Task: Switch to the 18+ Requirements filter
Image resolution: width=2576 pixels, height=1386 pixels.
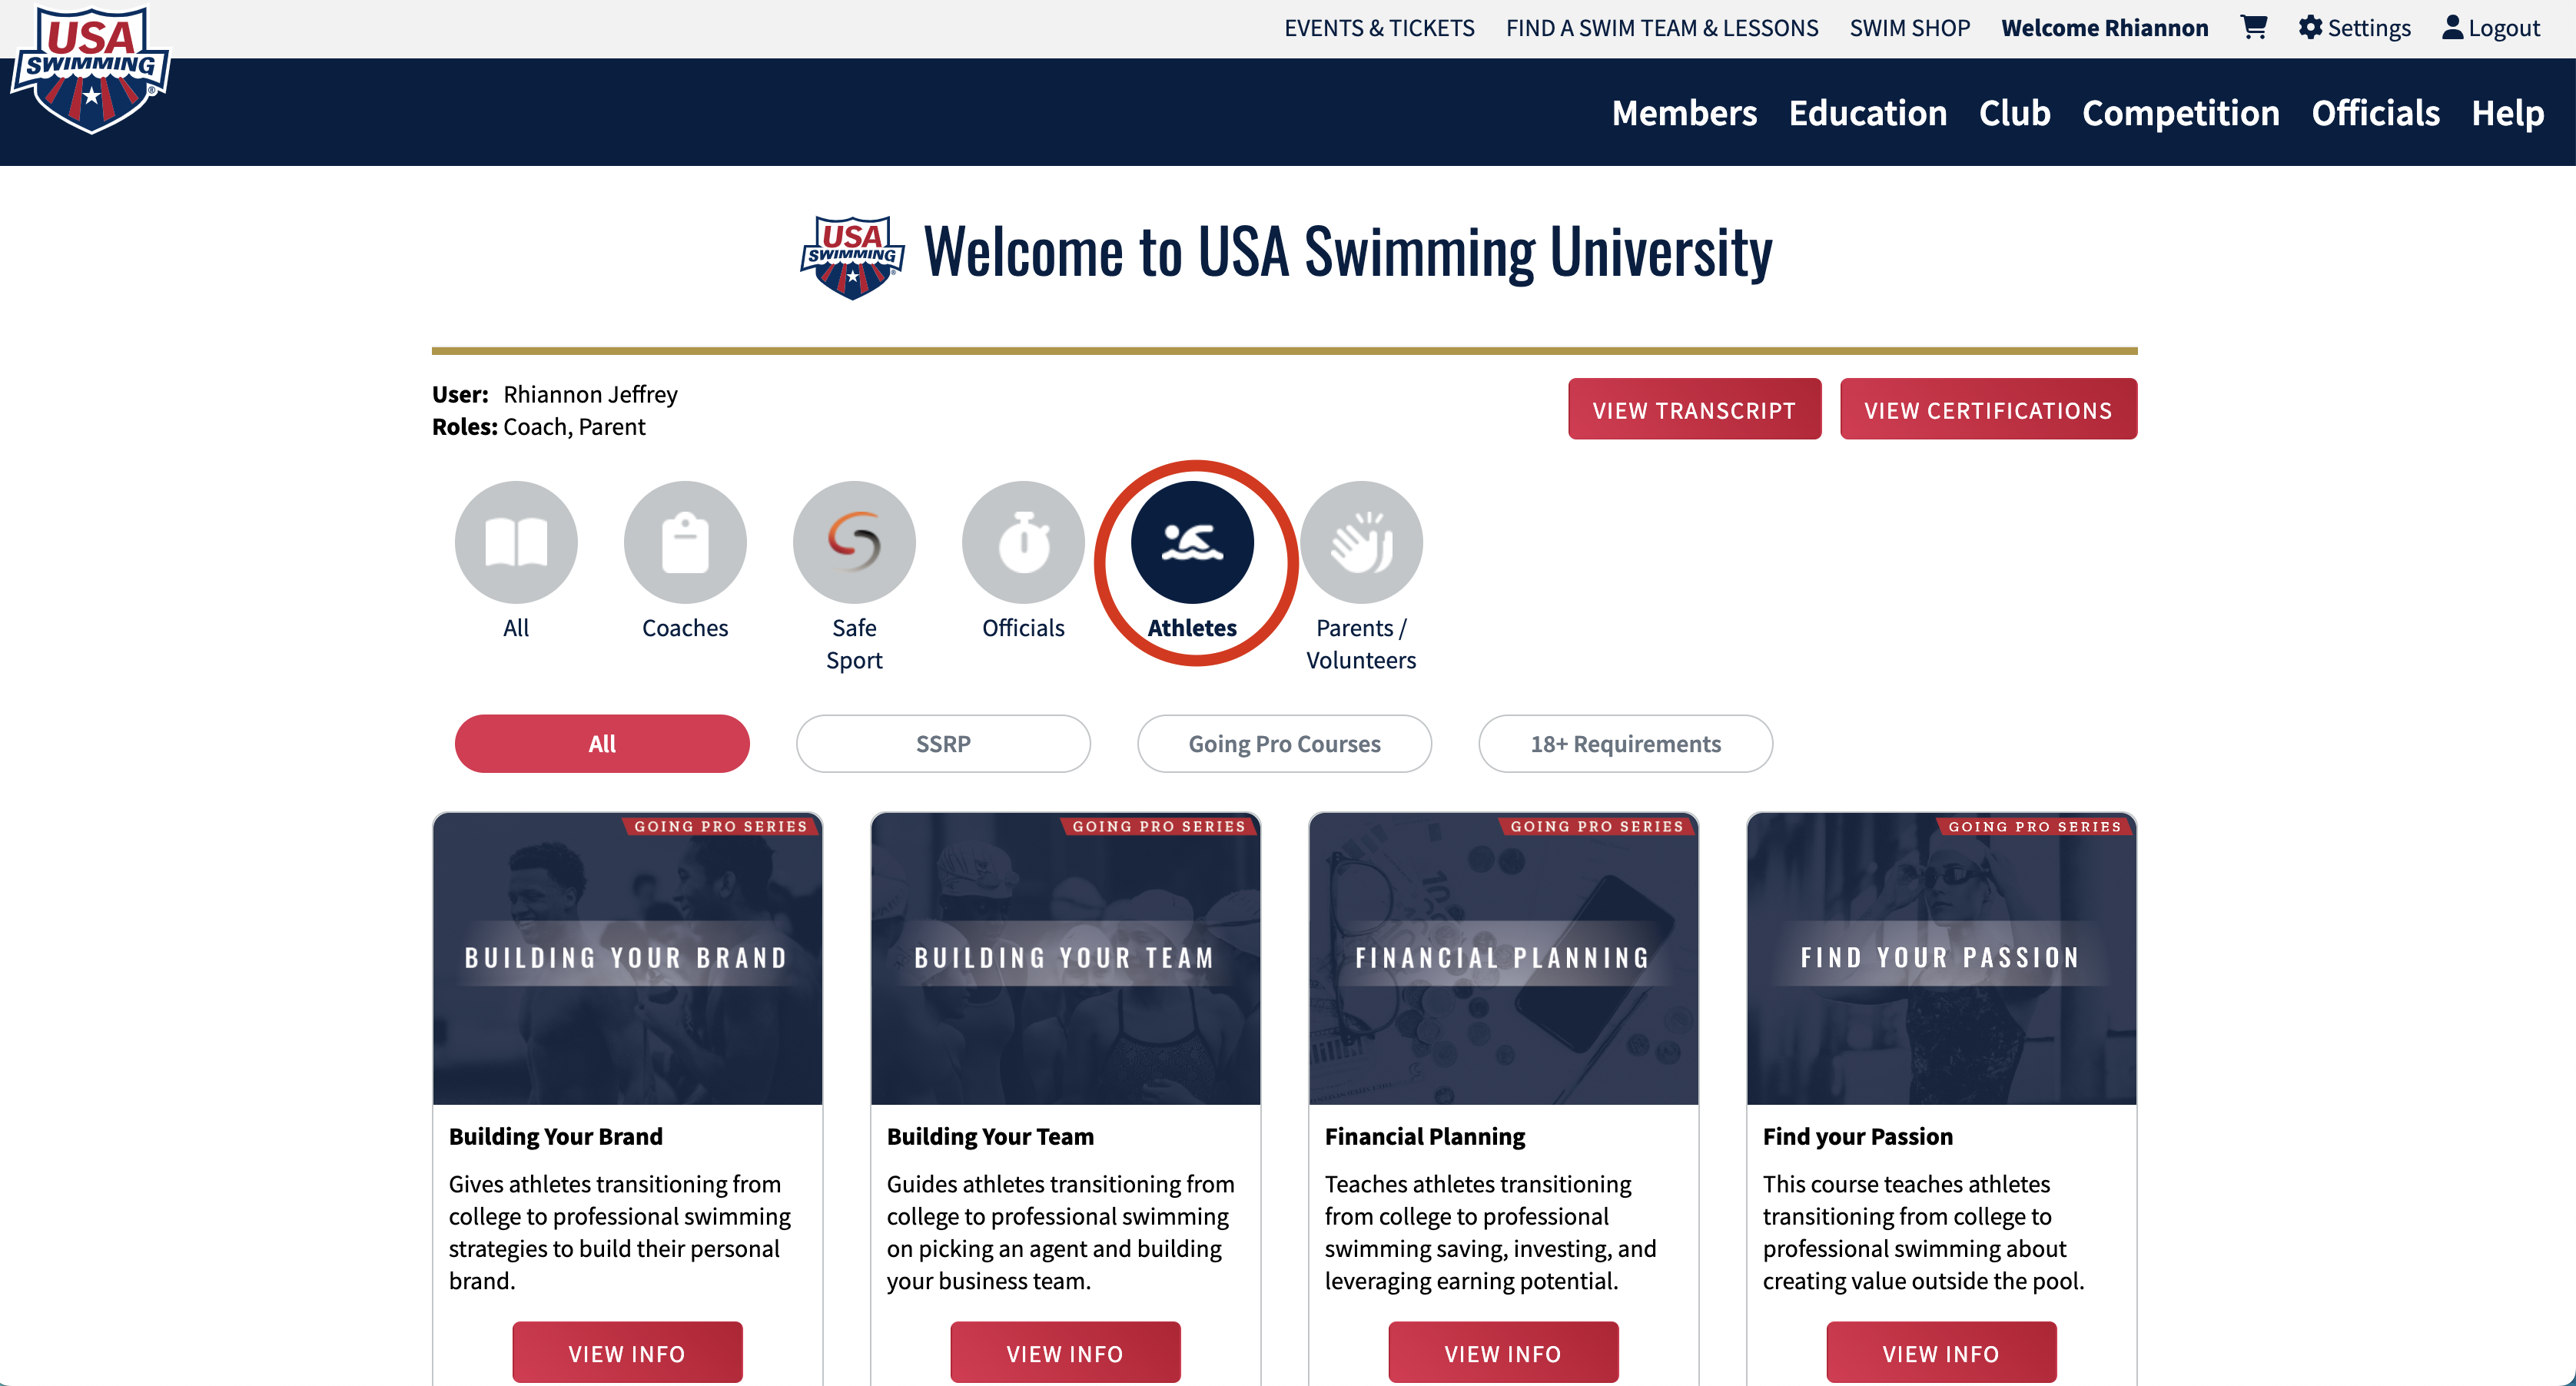Action: point(1625,743)
